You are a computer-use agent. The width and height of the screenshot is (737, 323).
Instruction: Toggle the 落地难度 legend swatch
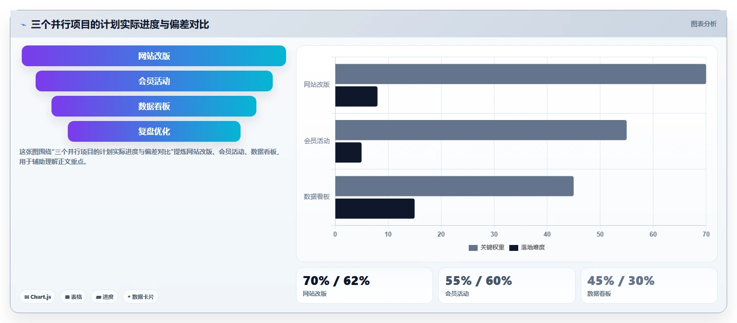[514, 247]
